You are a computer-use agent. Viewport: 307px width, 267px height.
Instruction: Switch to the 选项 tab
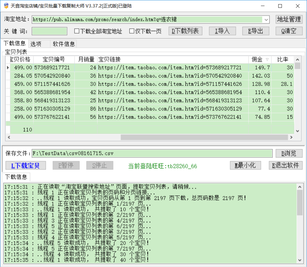[x=37, y=44]
